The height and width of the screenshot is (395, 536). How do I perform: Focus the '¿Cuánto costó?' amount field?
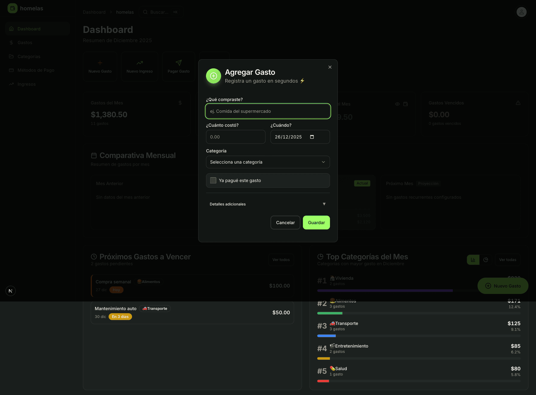coord(235,137)
